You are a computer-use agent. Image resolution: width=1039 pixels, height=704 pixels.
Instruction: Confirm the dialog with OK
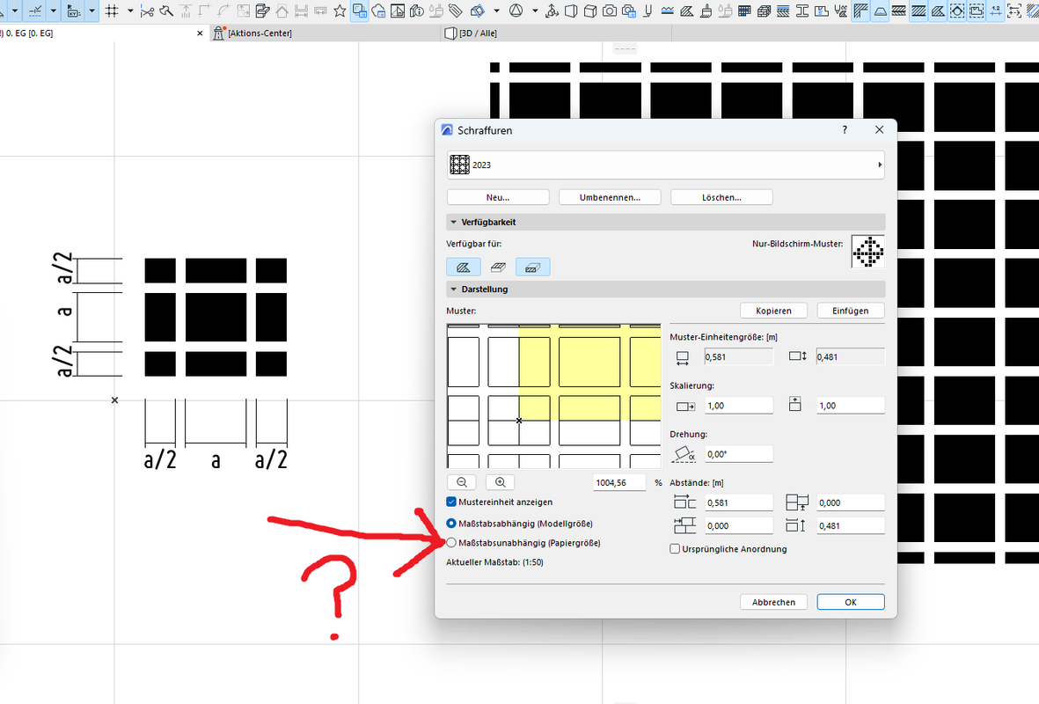point(851,602)
